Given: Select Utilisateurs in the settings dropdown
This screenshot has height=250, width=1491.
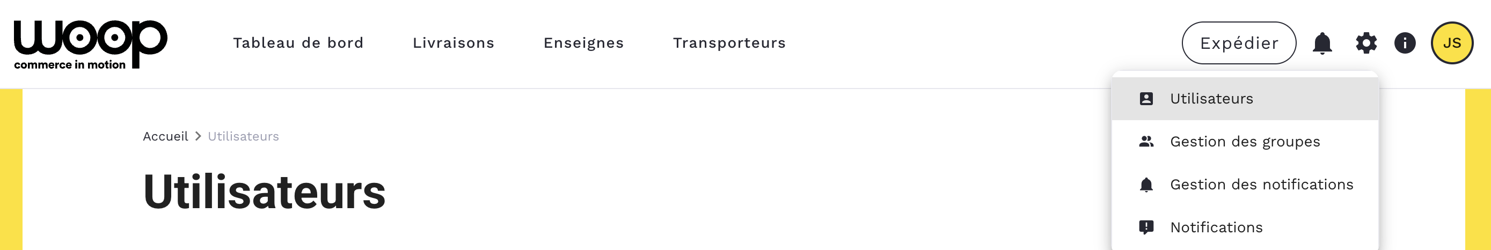Looking at the screenshot, I should click(1211, 99).
